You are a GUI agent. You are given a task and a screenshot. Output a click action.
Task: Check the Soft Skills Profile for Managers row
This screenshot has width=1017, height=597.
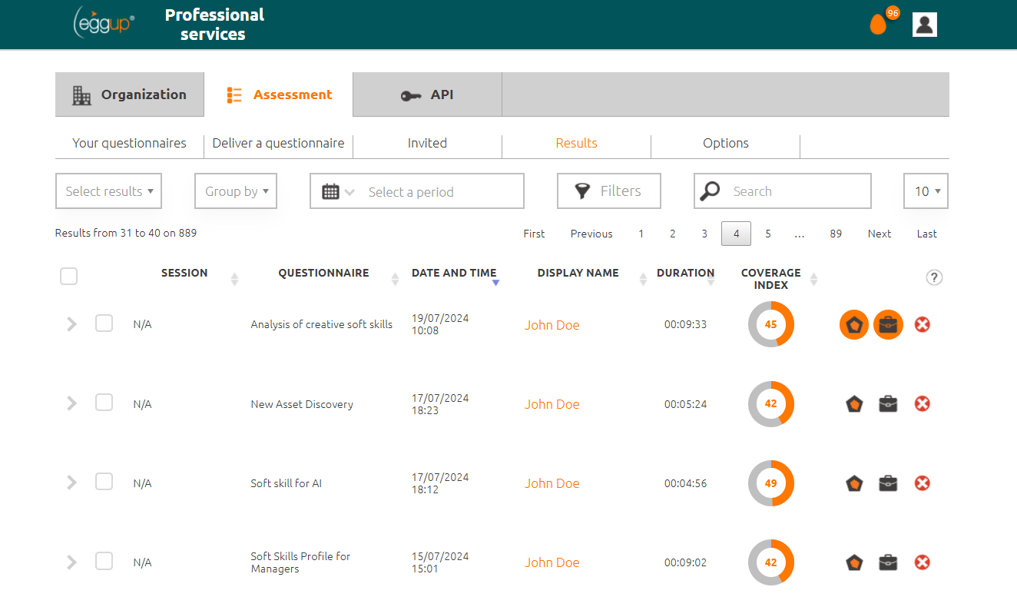(104, 561)
